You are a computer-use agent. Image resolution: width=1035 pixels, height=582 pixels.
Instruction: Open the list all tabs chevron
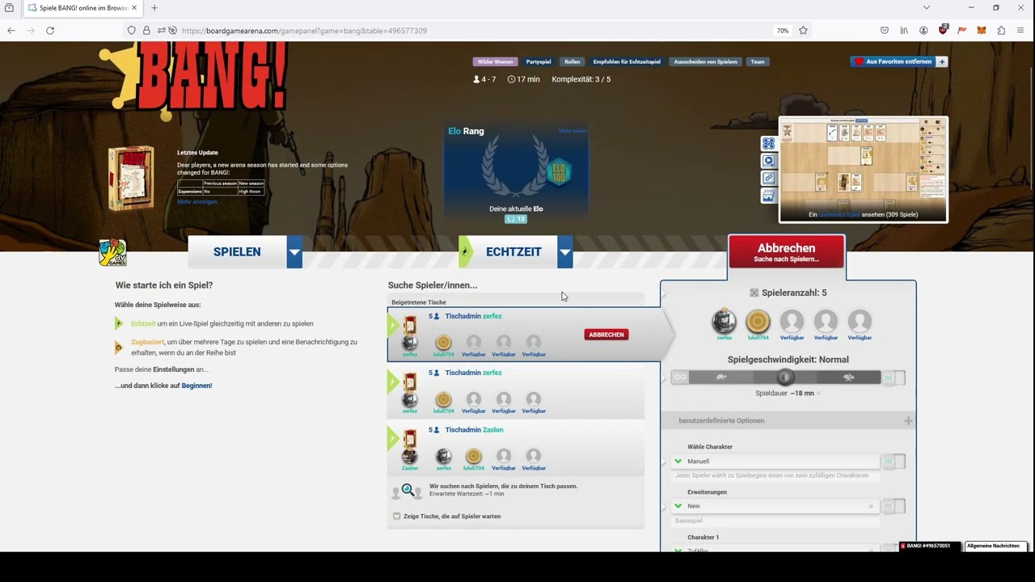[927, 8]
